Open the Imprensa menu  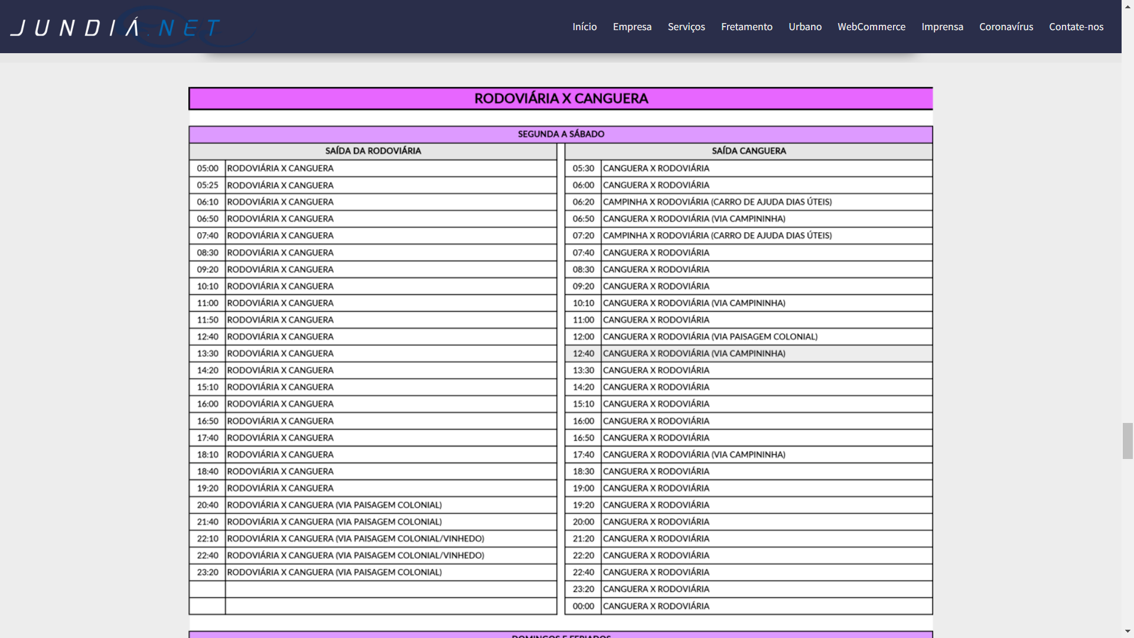click(942, 27)
